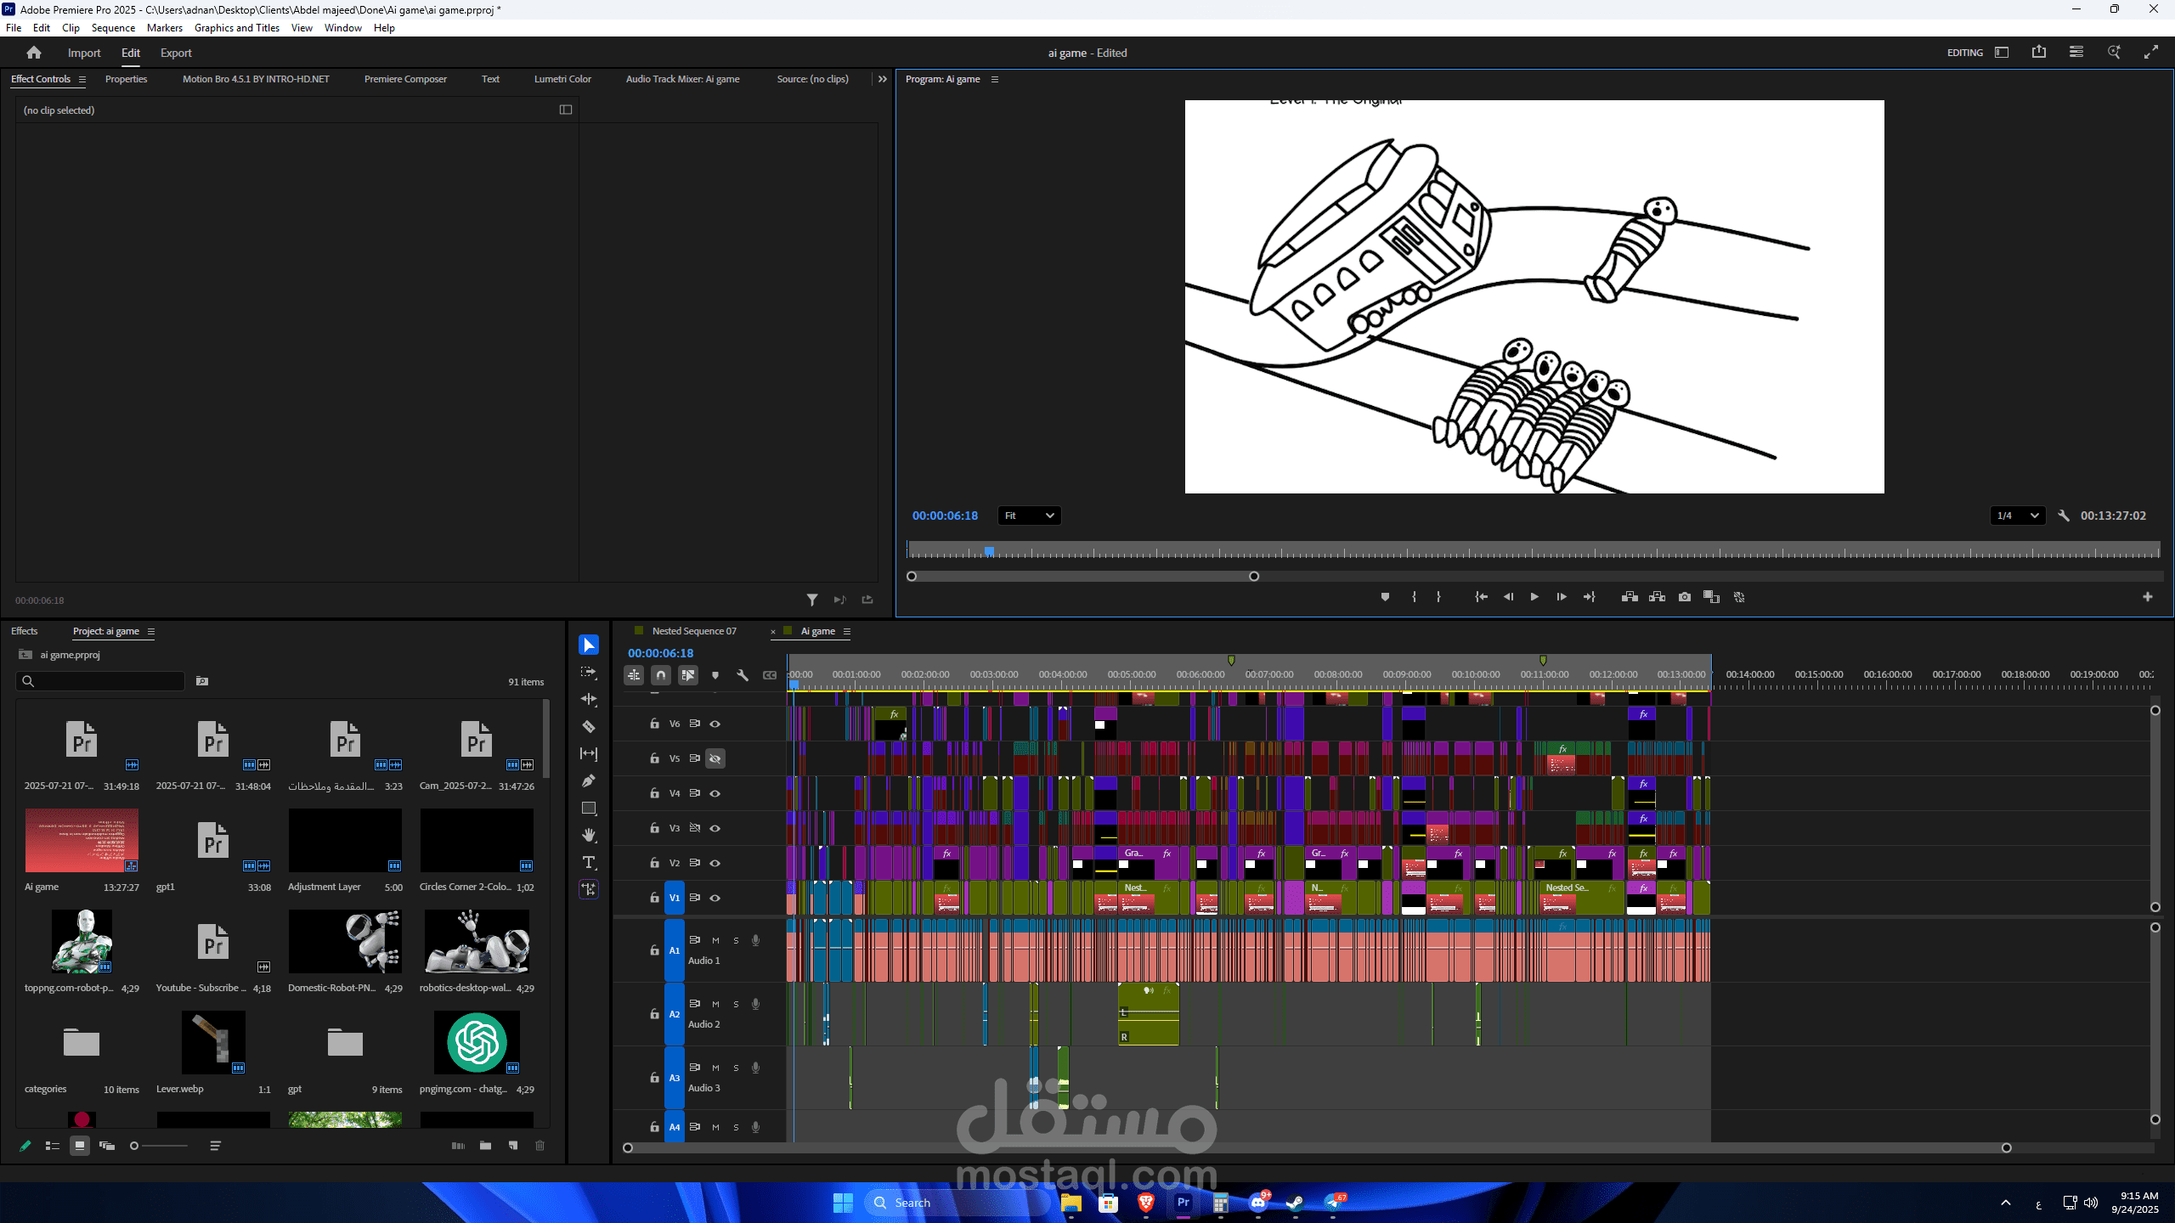Select the Type tool
The width and height of the screenshot is (2175, 1223).
[588, 862]
